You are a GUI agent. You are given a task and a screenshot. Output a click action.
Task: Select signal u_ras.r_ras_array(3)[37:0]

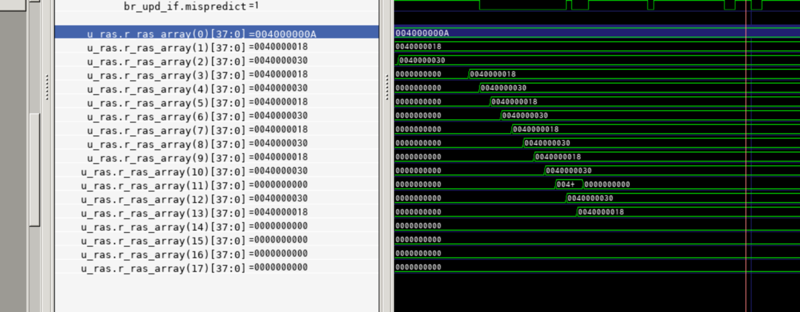coord(217,74)
